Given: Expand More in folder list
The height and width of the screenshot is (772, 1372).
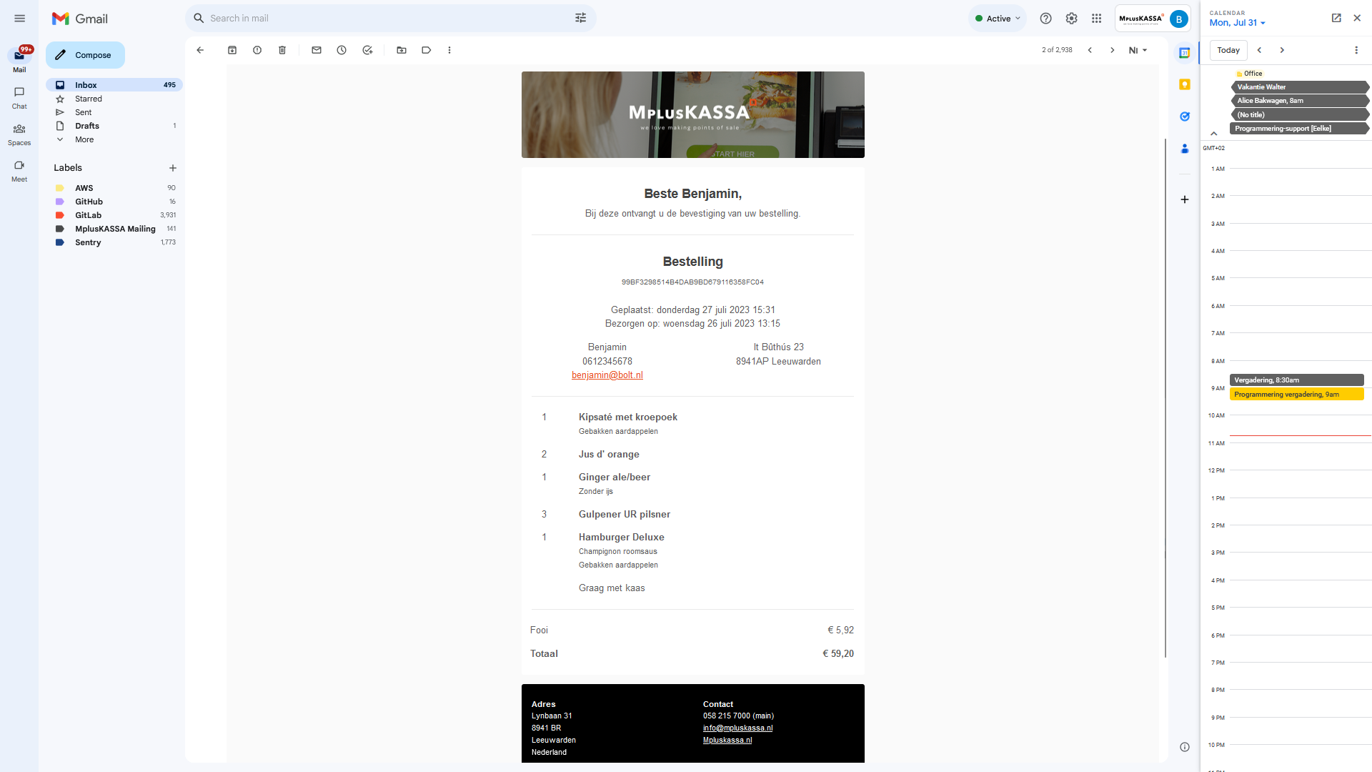Looking at the screenshot, I should tap(84, 139).
